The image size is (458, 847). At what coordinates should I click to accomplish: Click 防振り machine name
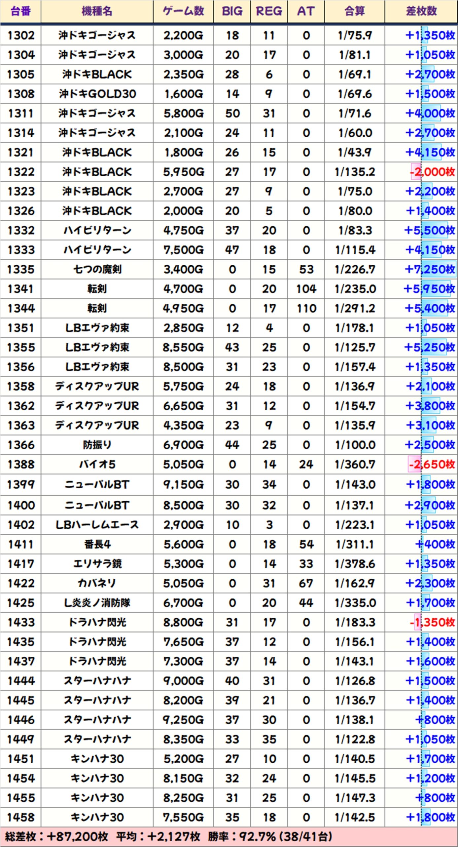(x=97, y=445)
